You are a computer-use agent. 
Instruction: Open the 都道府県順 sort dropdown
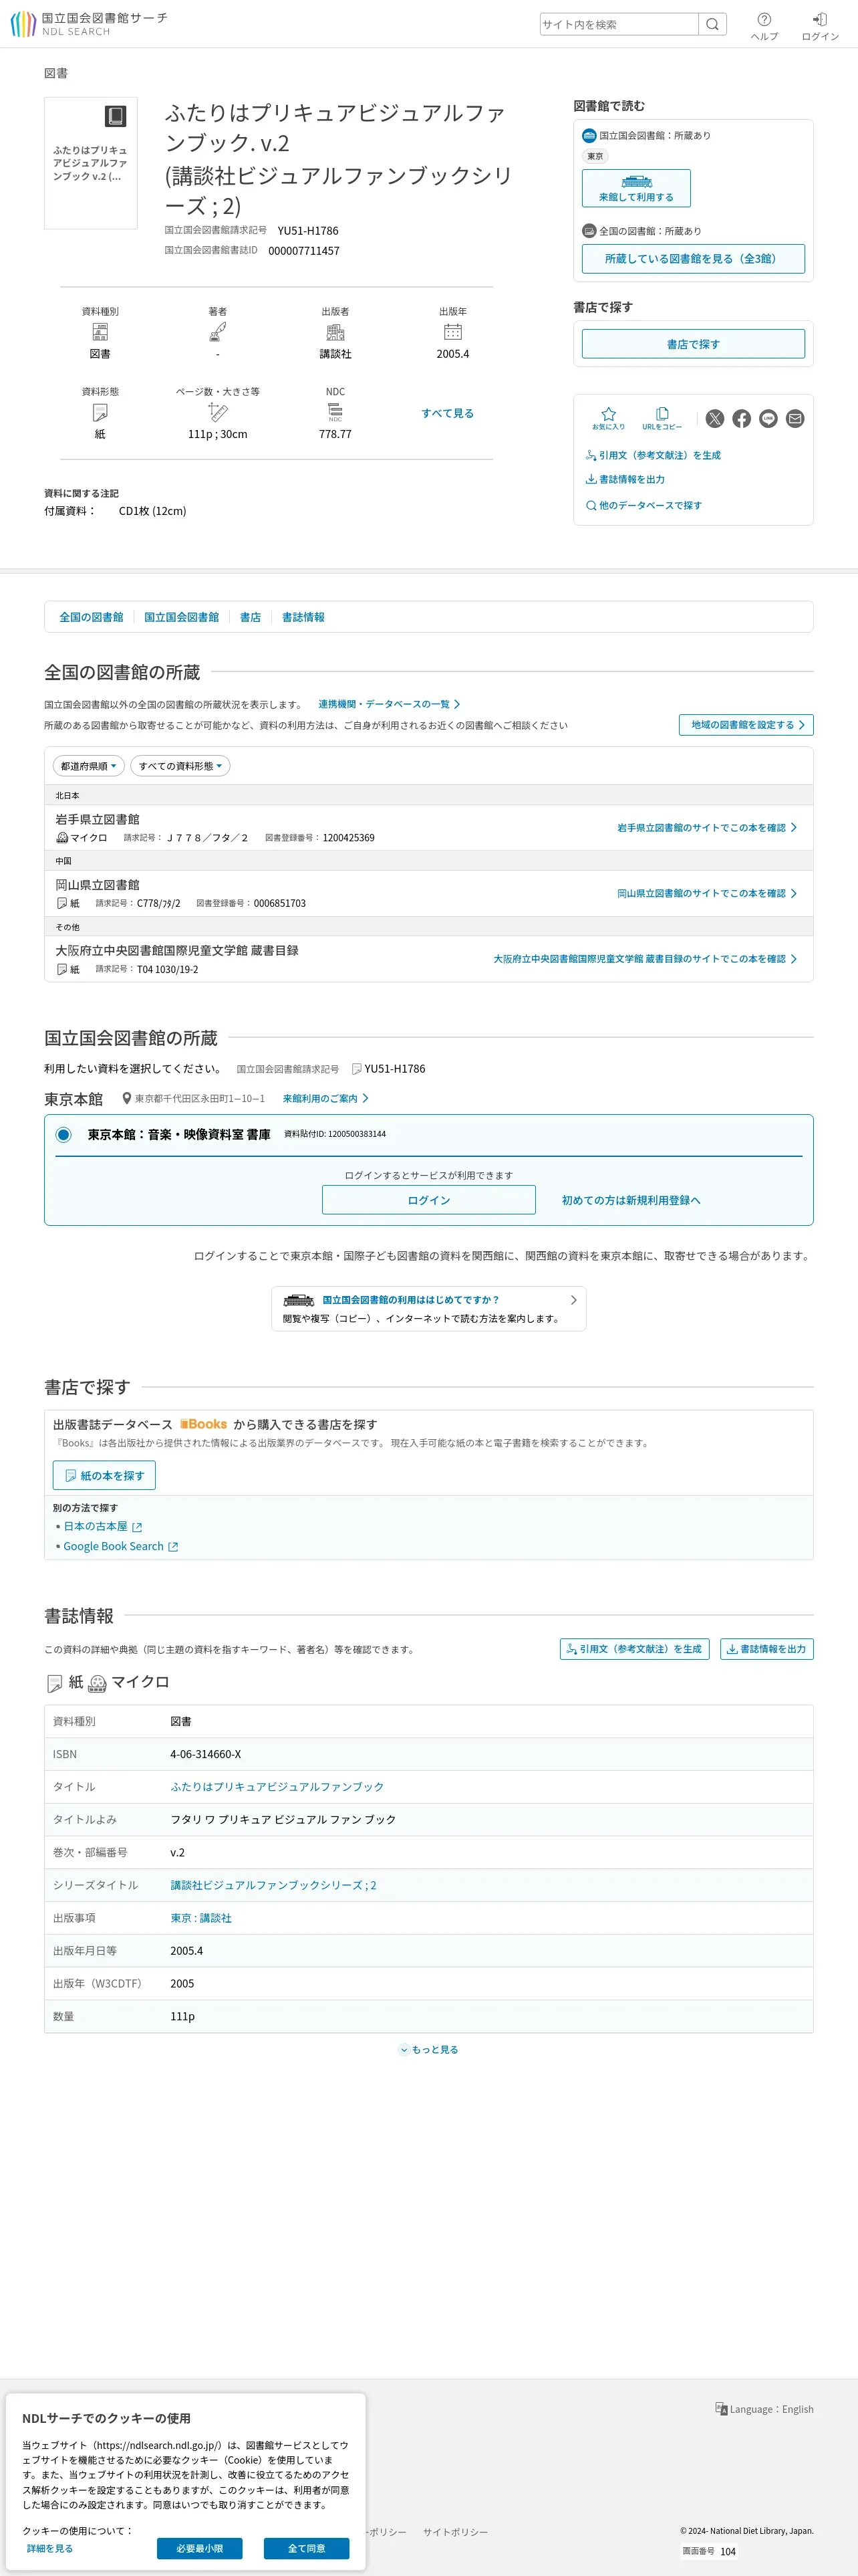pos(88,766)
